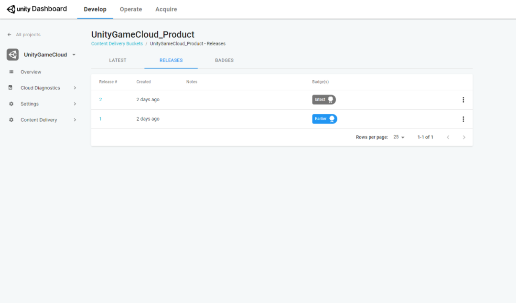
Task: Select the LATEST tab
Action: click(118, 61)
